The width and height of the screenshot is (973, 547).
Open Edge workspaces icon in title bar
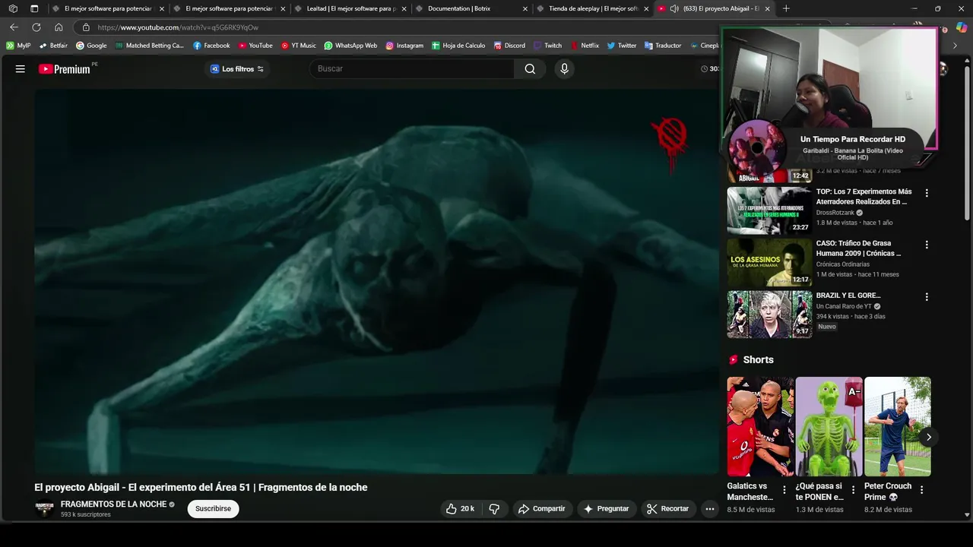[13, 8]
